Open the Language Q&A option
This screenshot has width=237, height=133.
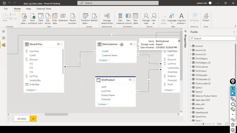(x=172, y=19)
